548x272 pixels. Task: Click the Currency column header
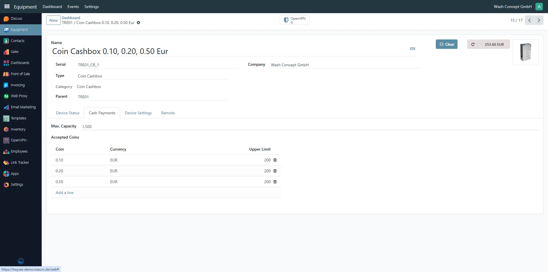(x=118, y=149)
